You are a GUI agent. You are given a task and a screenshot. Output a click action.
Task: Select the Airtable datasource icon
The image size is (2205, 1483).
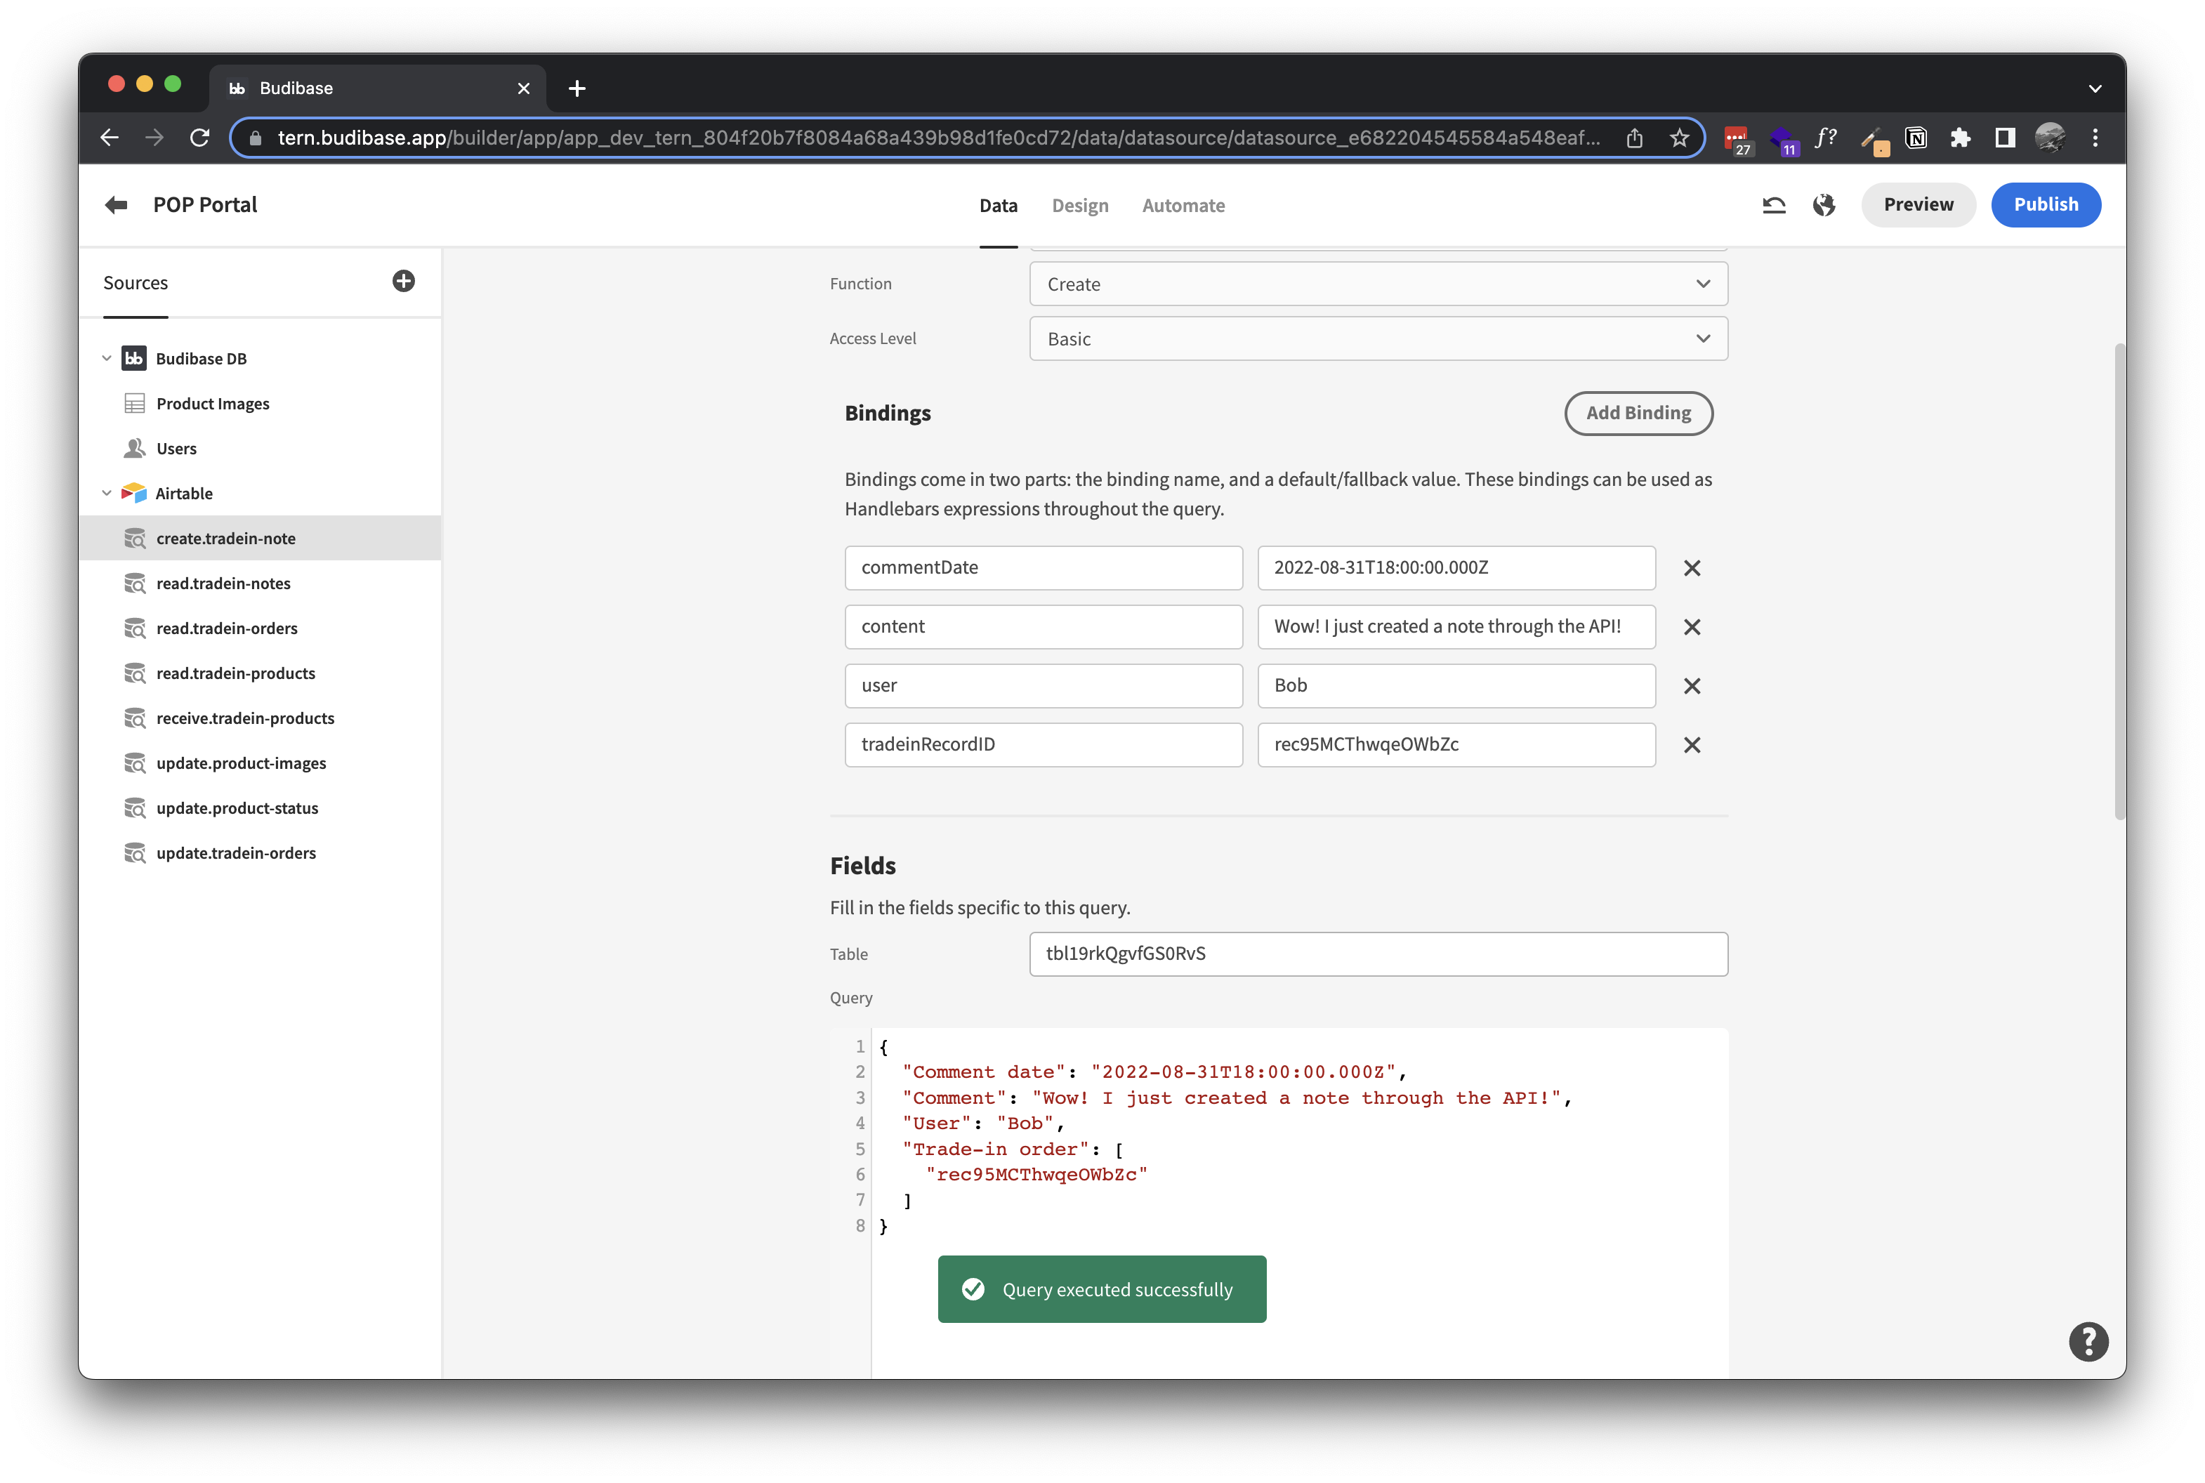[134, 493]
